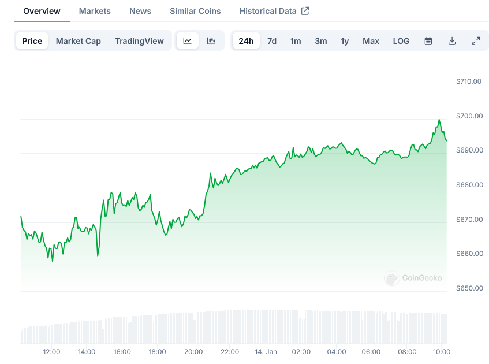Expand chart to fullscreen
This screenshot has width=489, height=364.
(x=476, y=41)
